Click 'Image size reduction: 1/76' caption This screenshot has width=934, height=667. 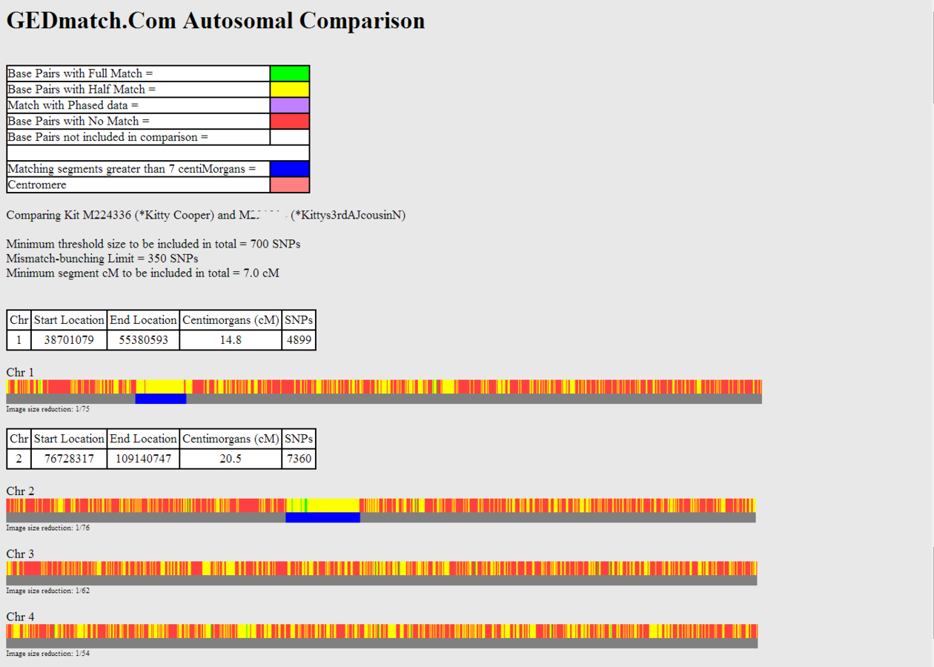(x=48, y=528)
